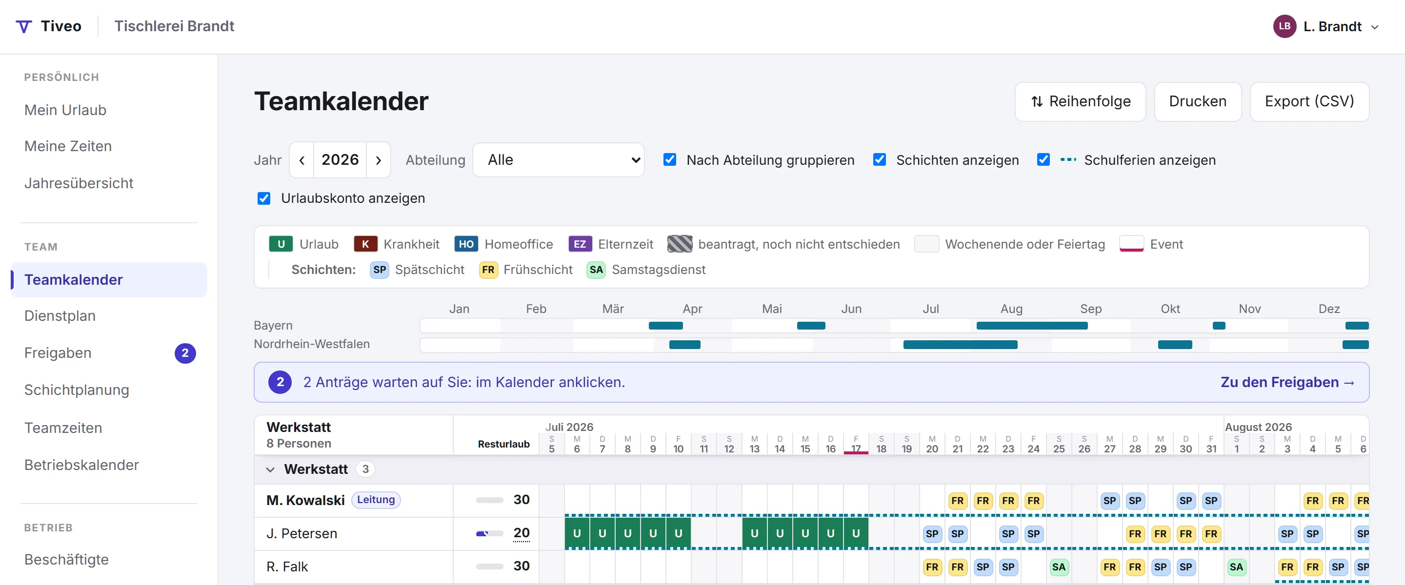Open Meine Zeiten in sidebar

[68, 146]
